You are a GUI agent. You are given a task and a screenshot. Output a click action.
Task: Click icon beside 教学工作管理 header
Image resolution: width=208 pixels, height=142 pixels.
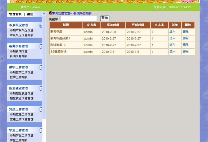(41, 67)
